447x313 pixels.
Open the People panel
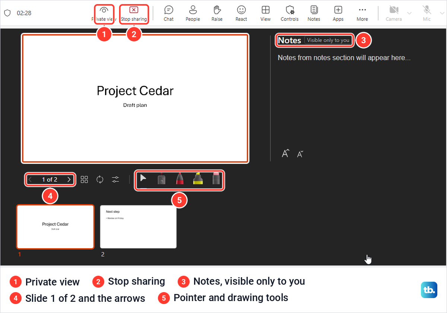(x=193, y=13)
